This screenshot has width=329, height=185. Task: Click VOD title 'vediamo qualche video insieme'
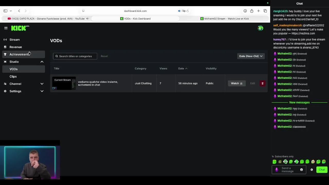coord(98,83)
